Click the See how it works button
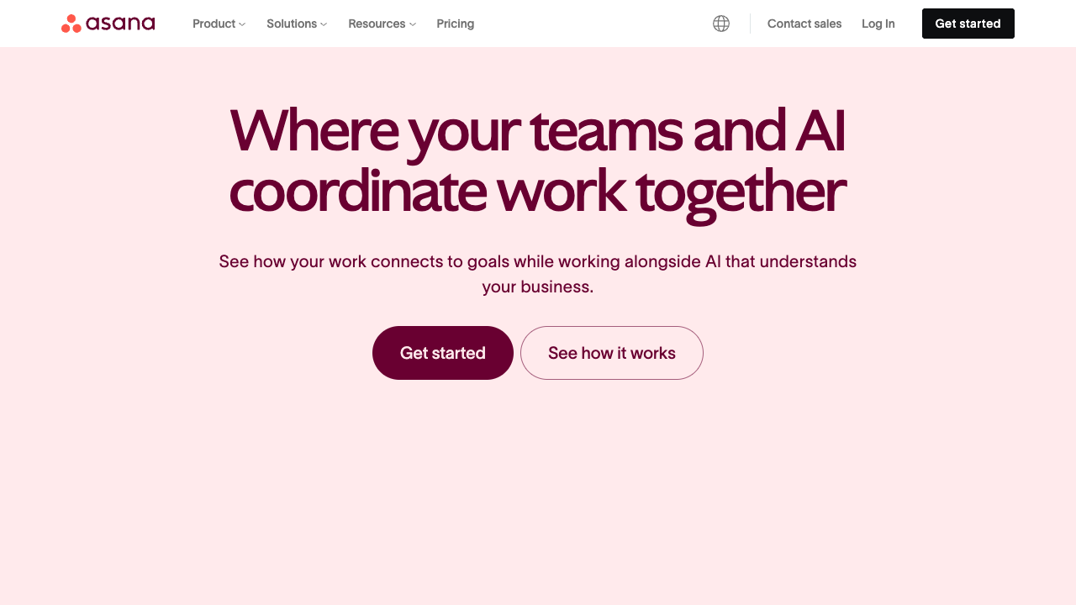 coord(611,353)
